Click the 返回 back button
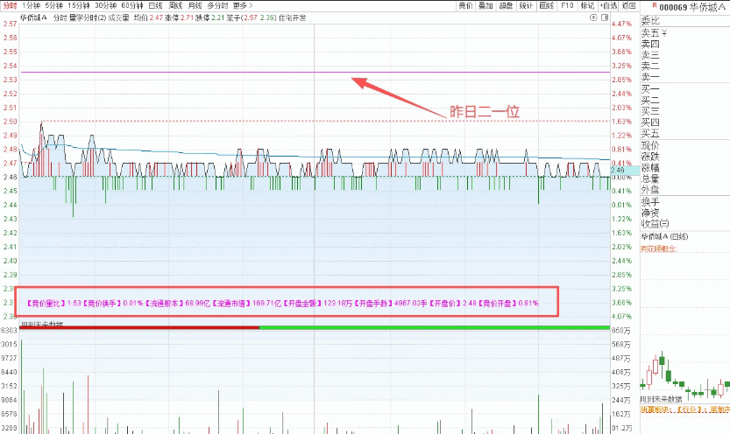The height and width of the screenshot is (434, 730). tap(628, 5)
